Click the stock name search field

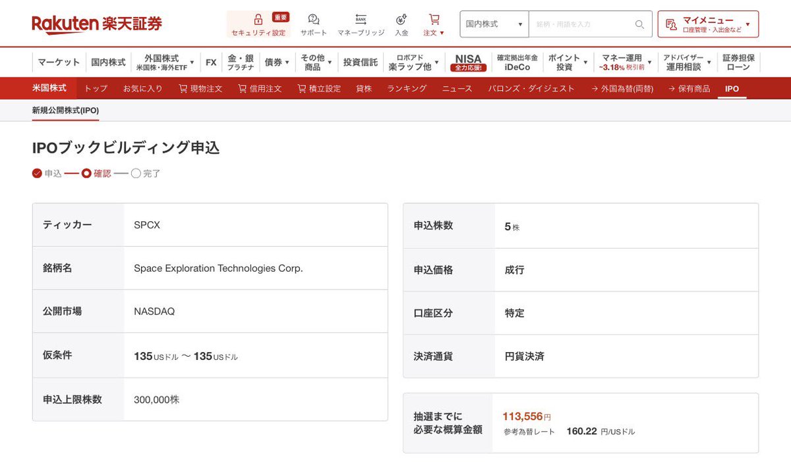point(582,24)
